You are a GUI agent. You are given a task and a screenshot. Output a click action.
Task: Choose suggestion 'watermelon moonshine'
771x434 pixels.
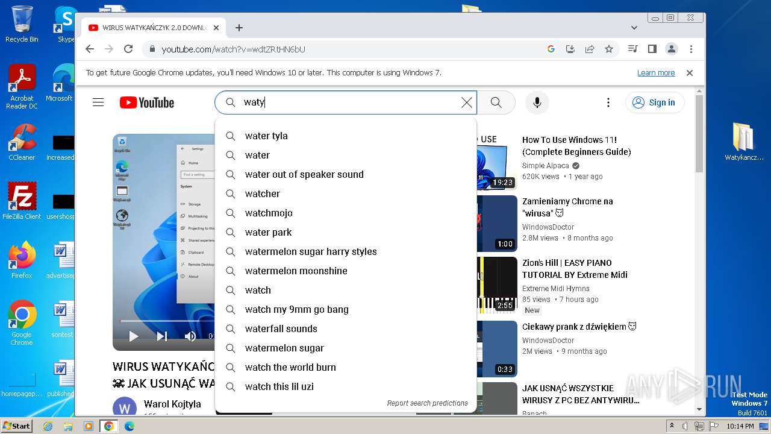click(346, 271)
